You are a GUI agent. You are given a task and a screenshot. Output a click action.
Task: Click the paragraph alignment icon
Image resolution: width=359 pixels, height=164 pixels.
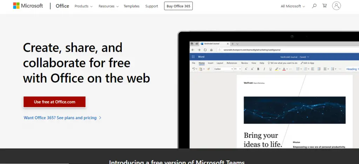pyautogui.click(x=325, y=69)
